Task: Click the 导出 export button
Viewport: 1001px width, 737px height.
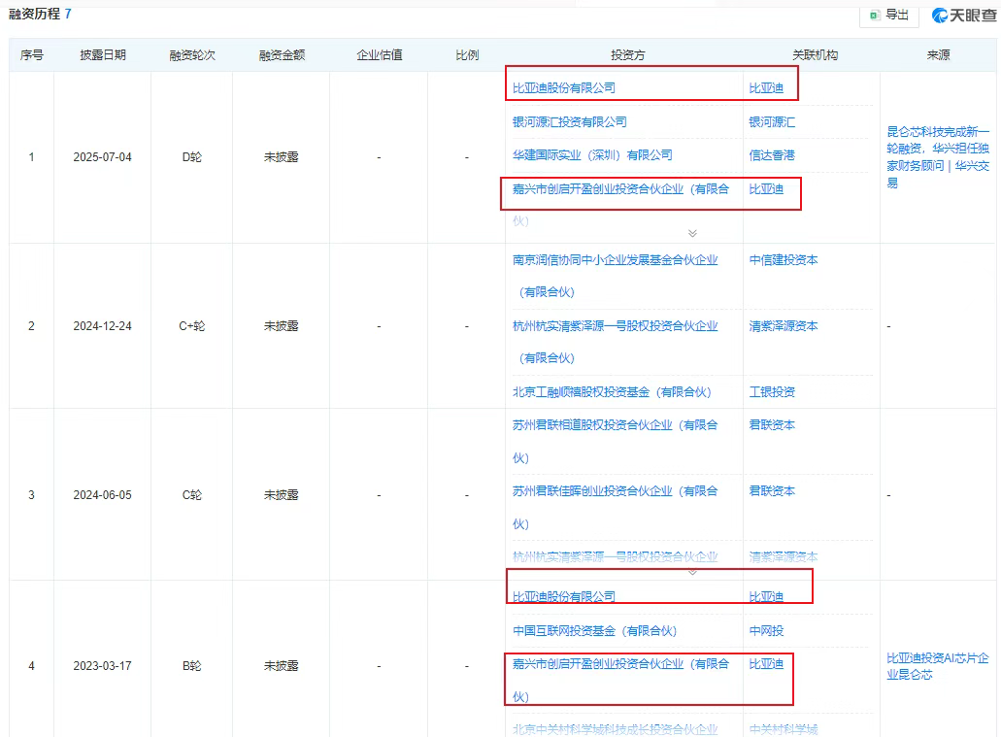Action: 889,15
